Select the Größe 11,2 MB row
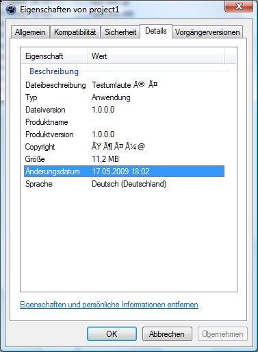 coord(124,159)
